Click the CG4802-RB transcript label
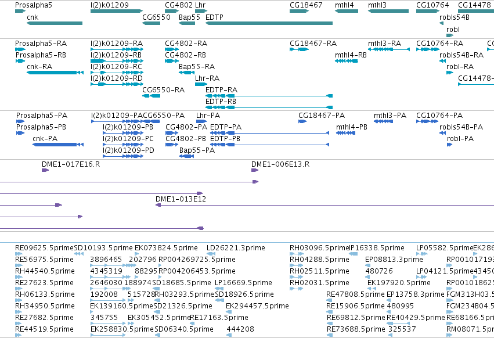 pyautogui.click(x=185, y=55)
